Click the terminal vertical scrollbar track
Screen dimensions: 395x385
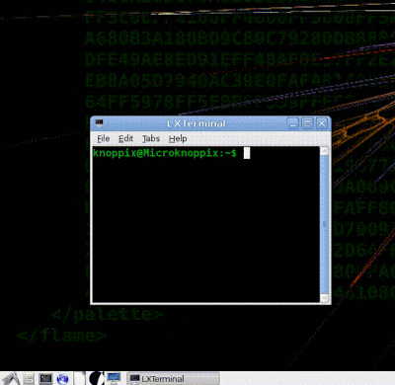click(324, 224)
